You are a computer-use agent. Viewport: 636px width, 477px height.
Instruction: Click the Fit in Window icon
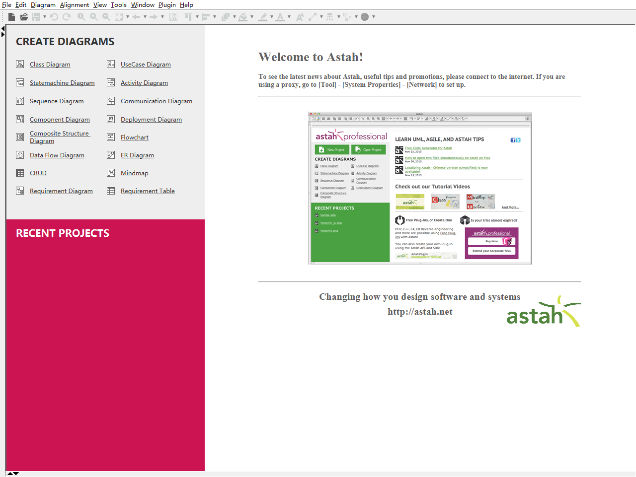pyautogui.click(x=119, y=17)
